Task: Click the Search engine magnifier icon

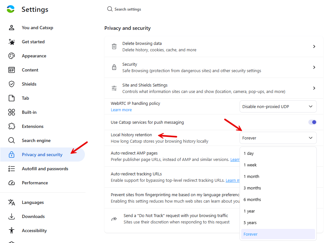Action: pyautogui.click(x=12, y=140)
